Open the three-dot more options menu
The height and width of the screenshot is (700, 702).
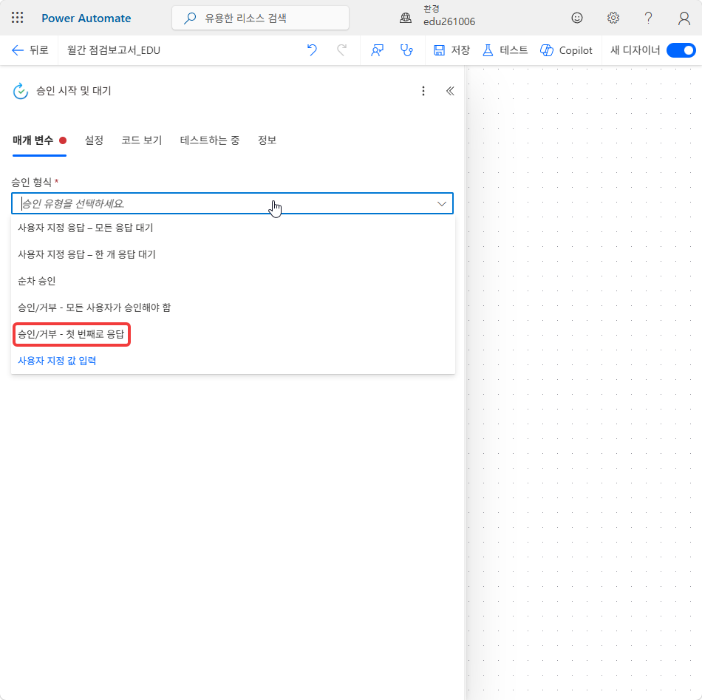[423, 91]
